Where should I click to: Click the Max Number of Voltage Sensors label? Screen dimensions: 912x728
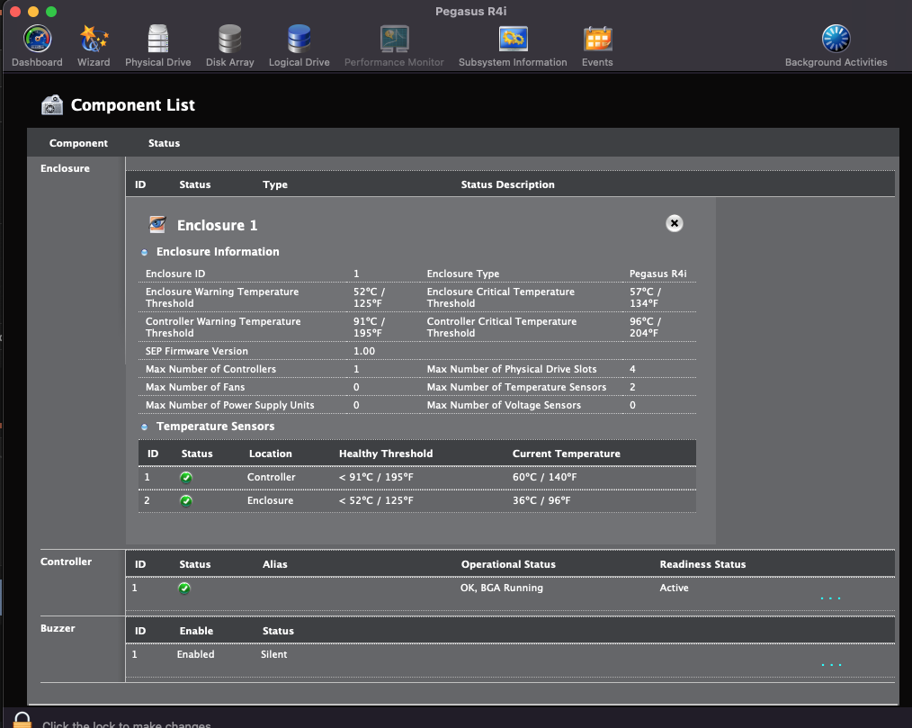click(x=504, y=405)
